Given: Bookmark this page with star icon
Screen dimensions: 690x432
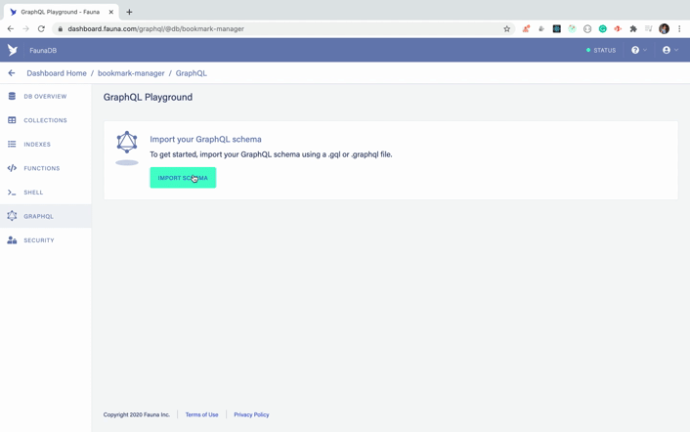Looking at the screenshot, I should coord(507,29).
